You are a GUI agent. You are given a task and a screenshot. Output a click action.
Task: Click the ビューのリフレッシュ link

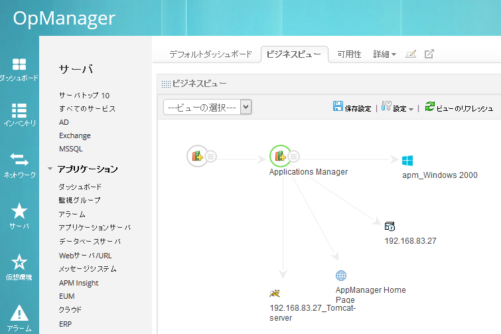465,109
